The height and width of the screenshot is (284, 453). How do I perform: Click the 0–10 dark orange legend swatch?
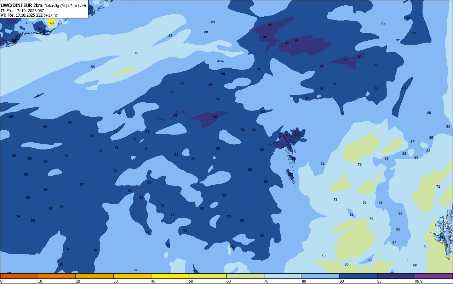[19, 276]
